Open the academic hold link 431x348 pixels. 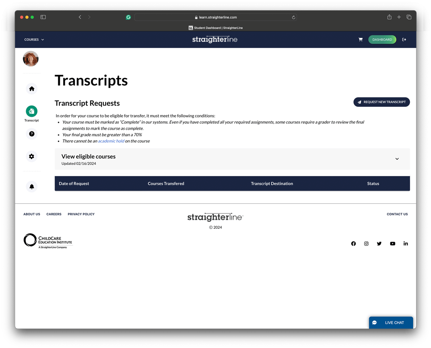[x=111, y=141]
